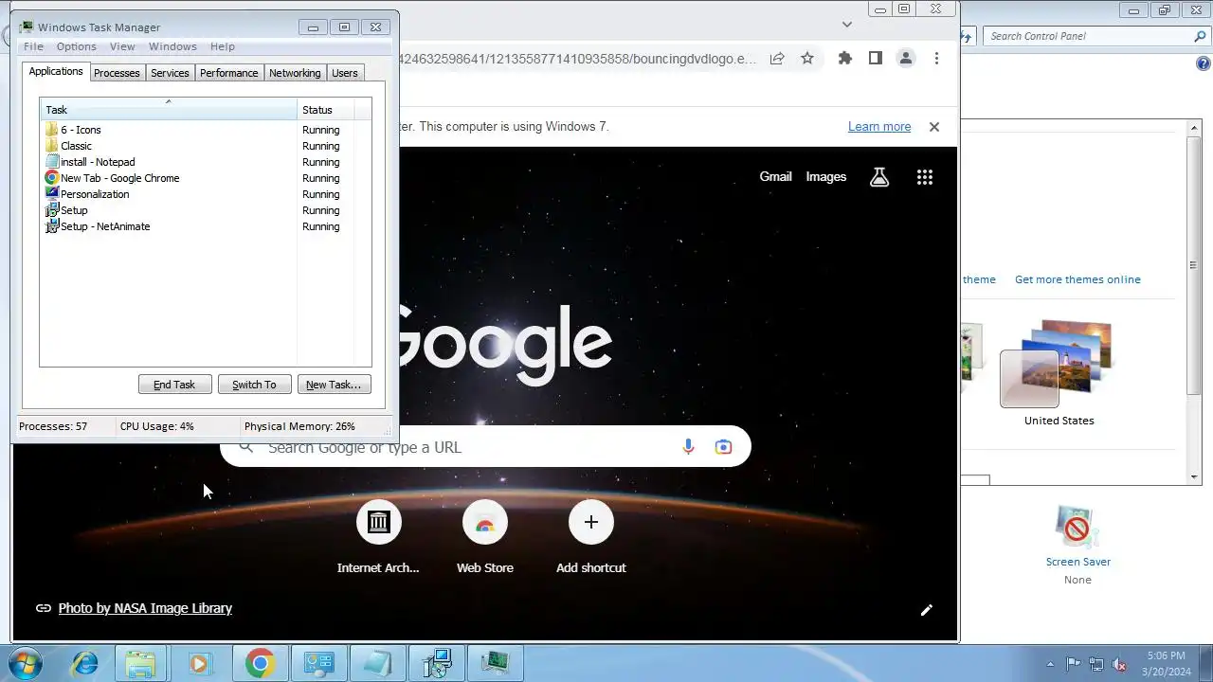Screen dimensions: 1213x682
Task: Switch to the Services tab
Action: point(170,73)
